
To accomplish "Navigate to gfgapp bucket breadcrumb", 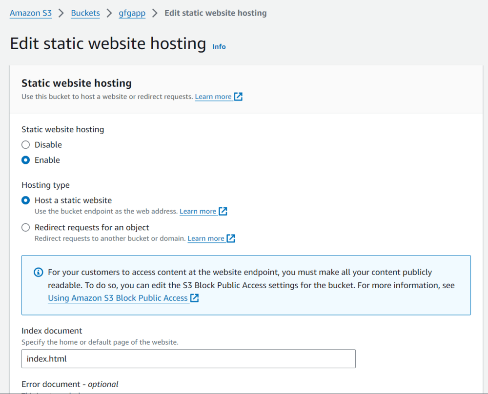I will point(132,13).
